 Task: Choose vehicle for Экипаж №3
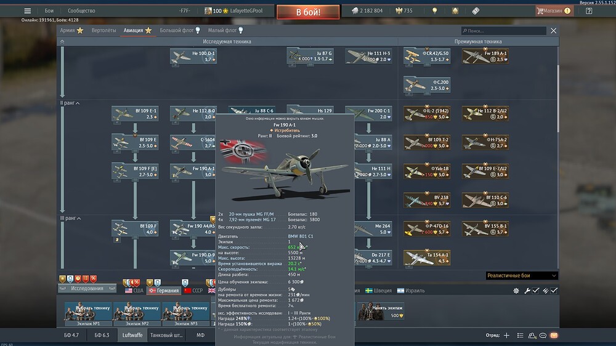click(185, 314)
